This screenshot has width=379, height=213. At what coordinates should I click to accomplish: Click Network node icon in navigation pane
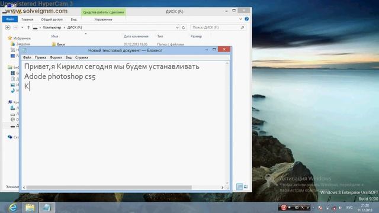click(9, 137)
